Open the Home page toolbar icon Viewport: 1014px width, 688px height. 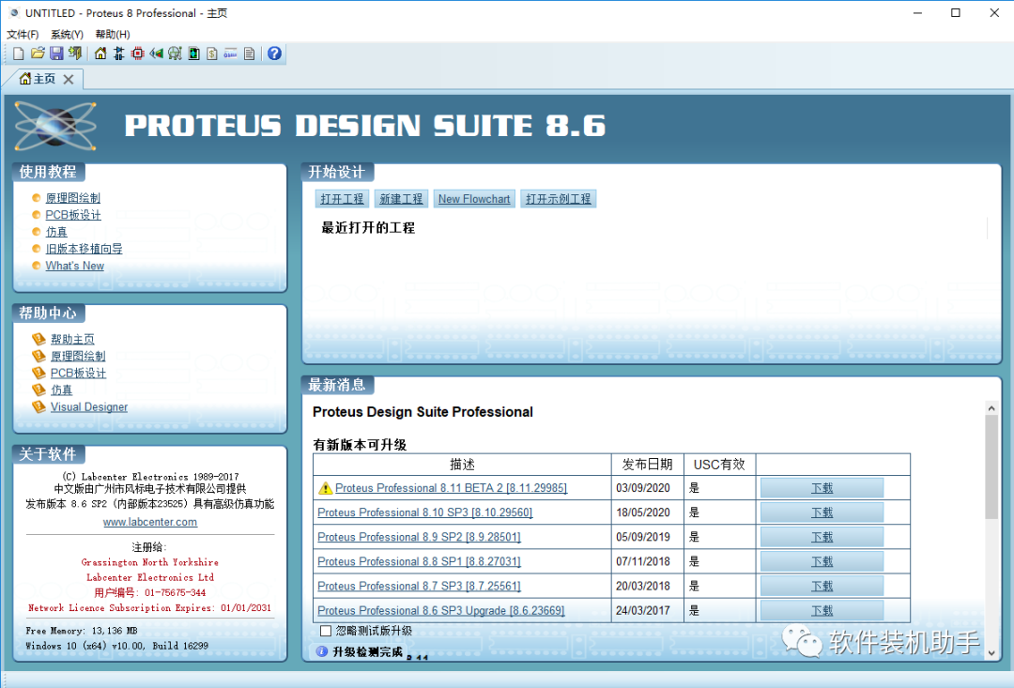pos(100,54)
